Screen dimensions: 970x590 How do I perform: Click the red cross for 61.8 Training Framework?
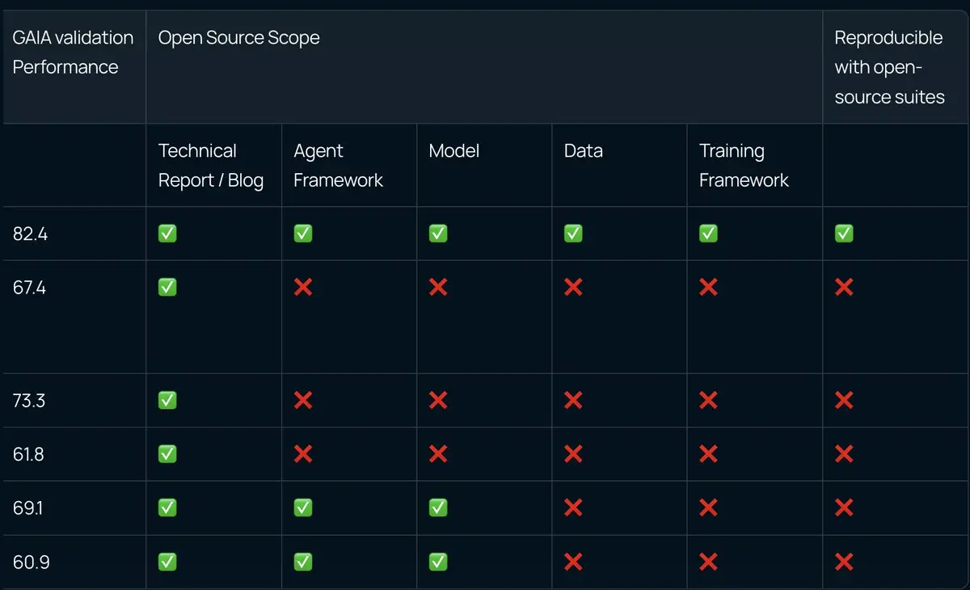708,454
